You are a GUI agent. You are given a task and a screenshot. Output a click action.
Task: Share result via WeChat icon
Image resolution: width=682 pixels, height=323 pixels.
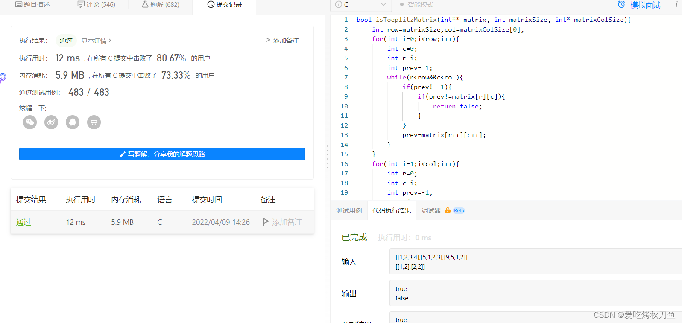[x=30, y=122]
